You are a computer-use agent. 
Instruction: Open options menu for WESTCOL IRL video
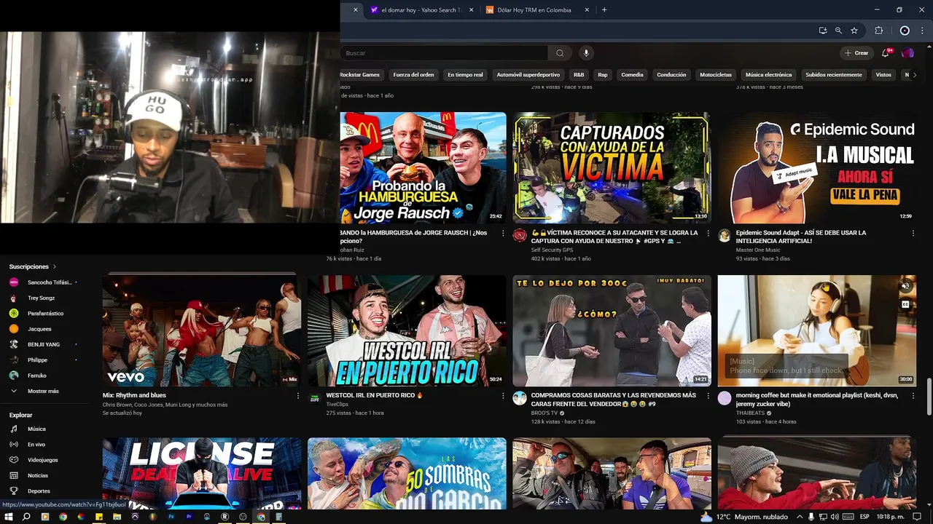[x=503, y=396]
